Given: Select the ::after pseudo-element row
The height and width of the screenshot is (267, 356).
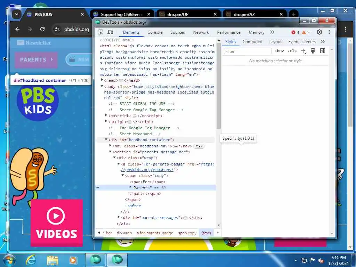Looking at the screenshot, I should tap(133, 206).
